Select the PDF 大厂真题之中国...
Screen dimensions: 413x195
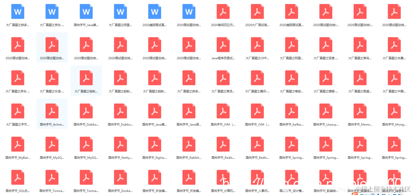point(394,78)
